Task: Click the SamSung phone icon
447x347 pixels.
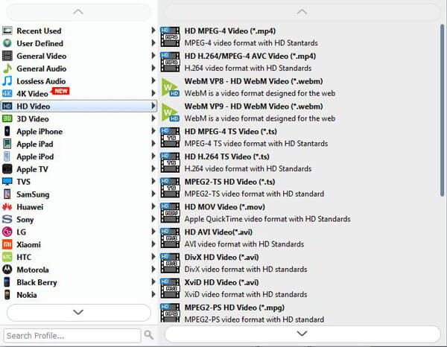Action: [x=7, y=194]
